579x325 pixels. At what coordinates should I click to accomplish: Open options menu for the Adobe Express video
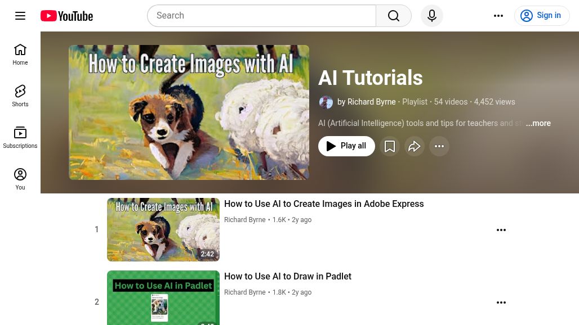tap(501, 229)
